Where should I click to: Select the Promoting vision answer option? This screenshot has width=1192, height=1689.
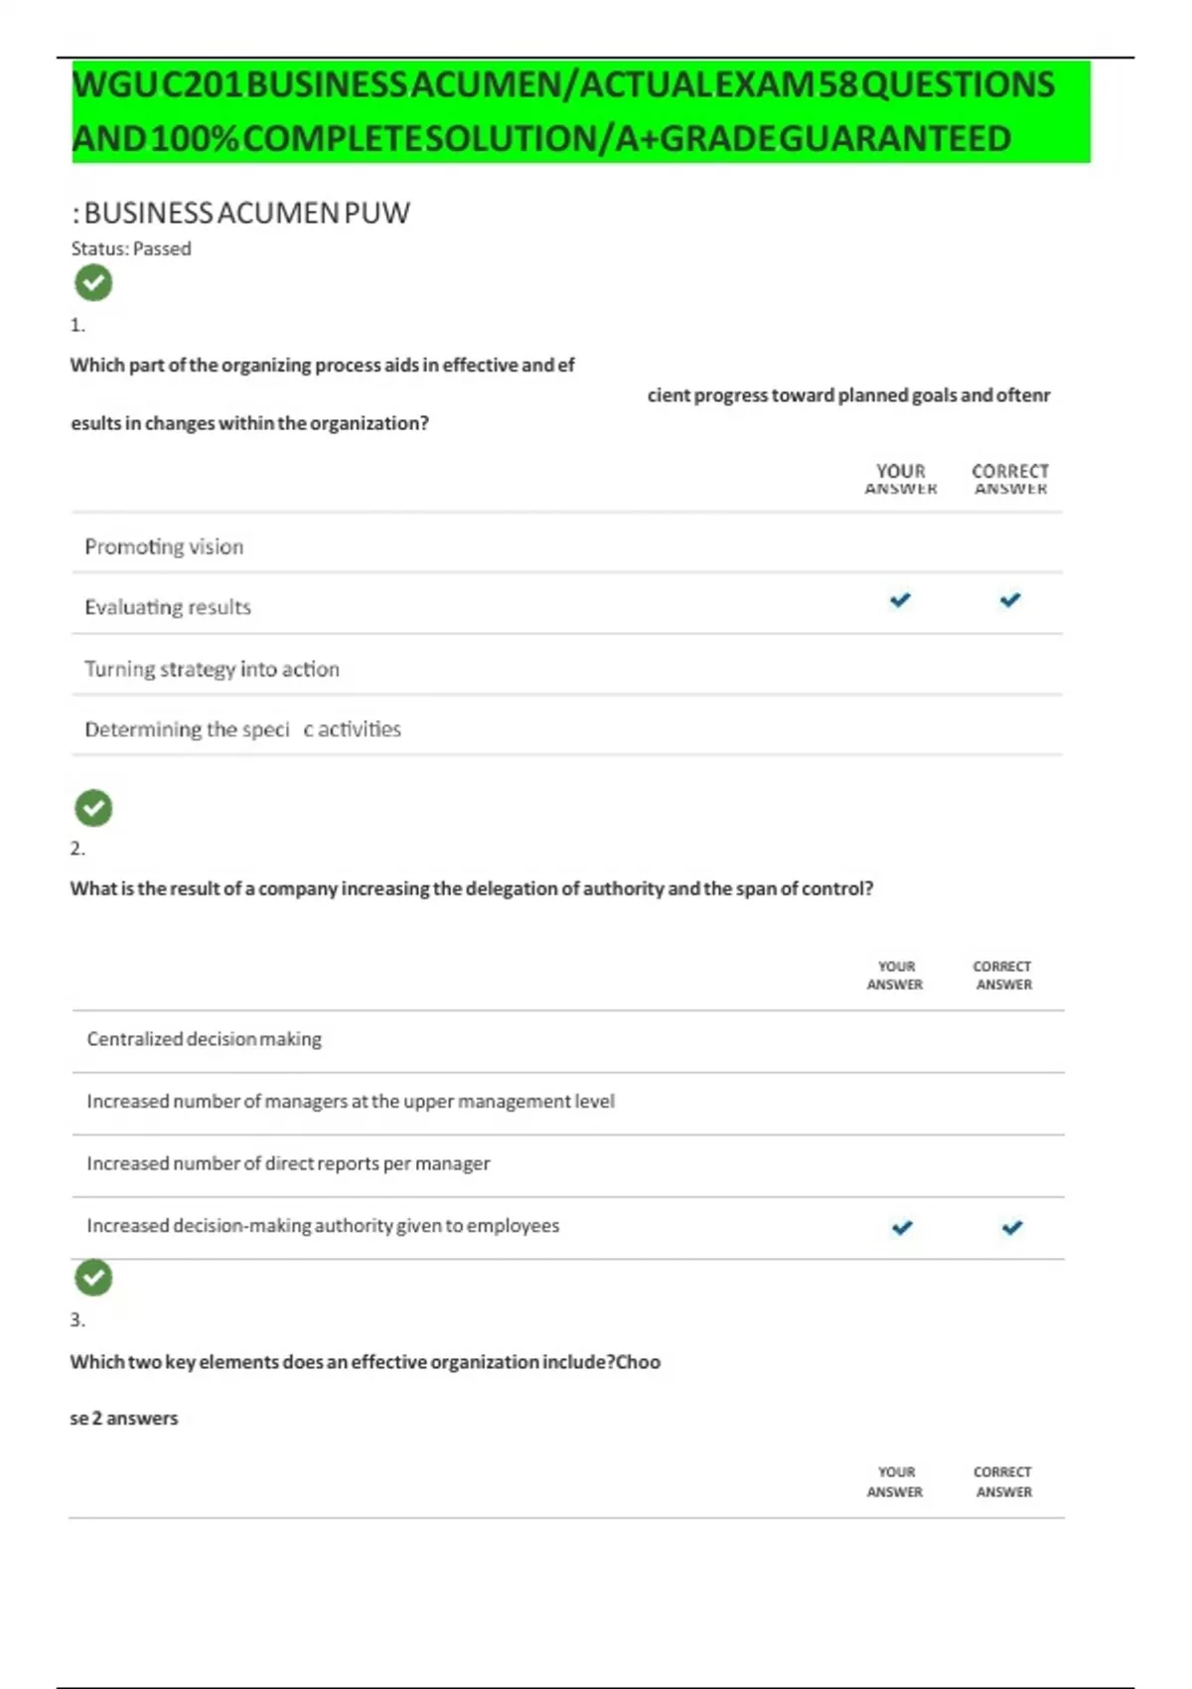tap(164, 546)
